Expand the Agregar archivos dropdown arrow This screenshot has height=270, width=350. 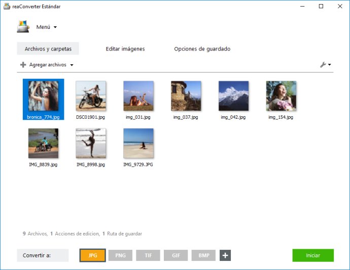coord(72,65)
